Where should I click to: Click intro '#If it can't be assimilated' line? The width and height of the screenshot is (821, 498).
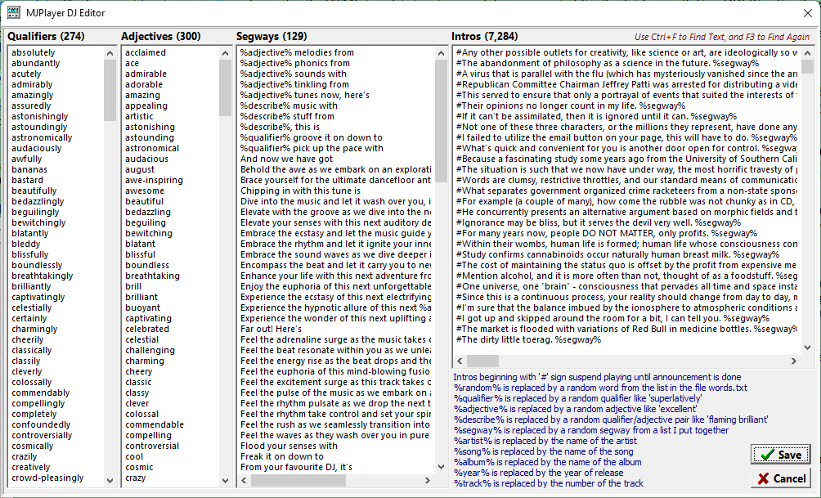pyautogui.click(x=596, y=116)
